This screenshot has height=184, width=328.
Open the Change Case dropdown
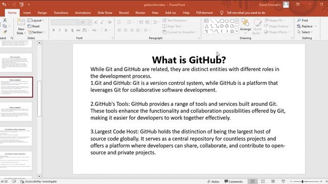point(95,30)
